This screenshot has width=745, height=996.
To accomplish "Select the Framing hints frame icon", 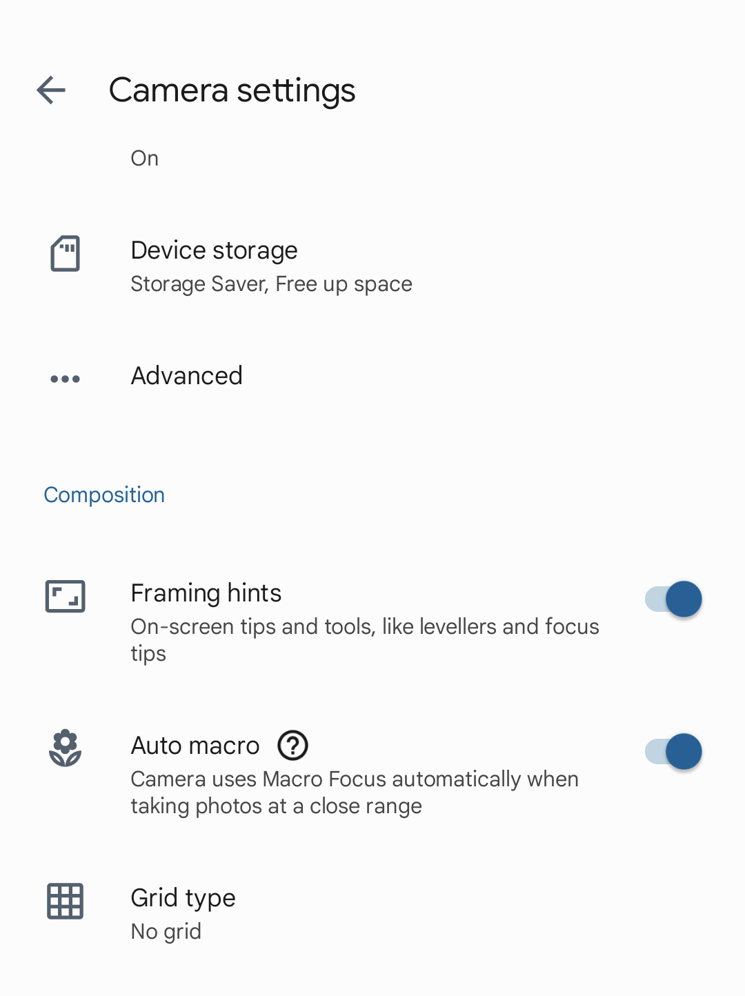I will (x=66, y=596).
